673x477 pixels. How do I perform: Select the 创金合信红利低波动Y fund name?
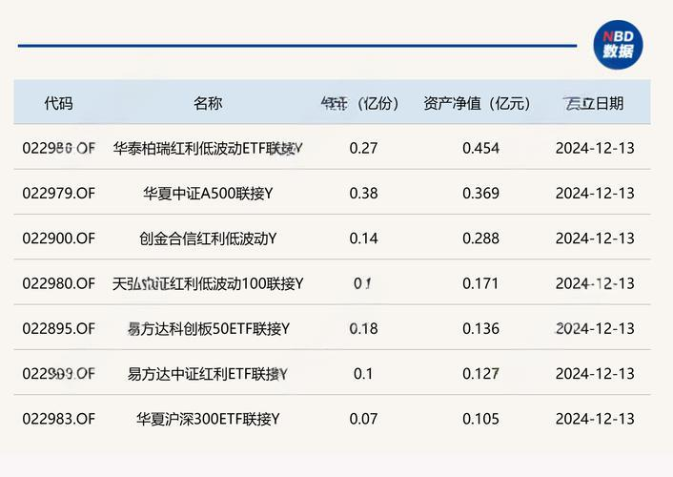coord(208,238)
